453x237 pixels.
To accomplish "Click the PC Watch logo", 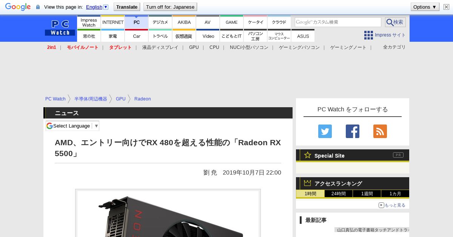I will pos(60,28).
